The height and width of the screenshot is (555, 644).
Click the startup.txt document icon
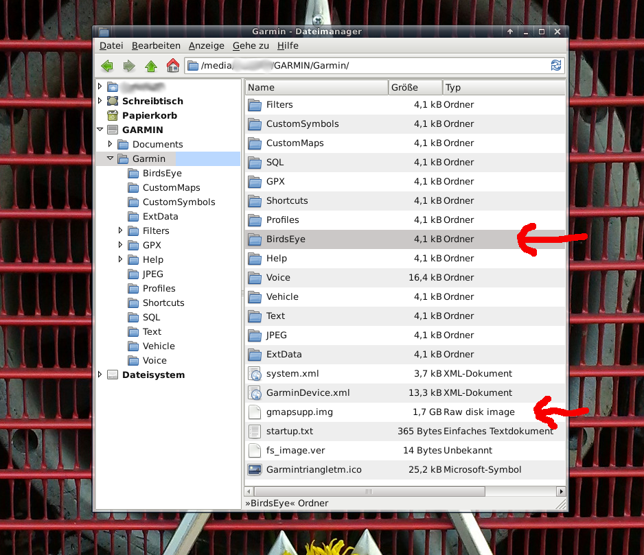[x=255, y=432]
